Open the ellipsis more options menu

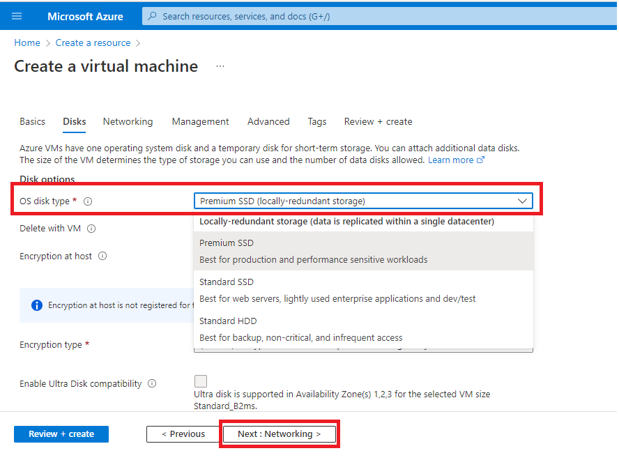coord(220,66)
